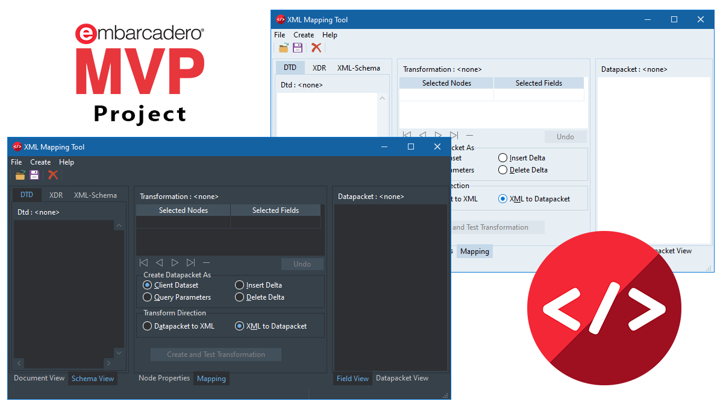Select XML to Datapacket radio in dark window
The width and height of the screenshot is (723, 407).
pyautogui.click(x=239, y=326)
